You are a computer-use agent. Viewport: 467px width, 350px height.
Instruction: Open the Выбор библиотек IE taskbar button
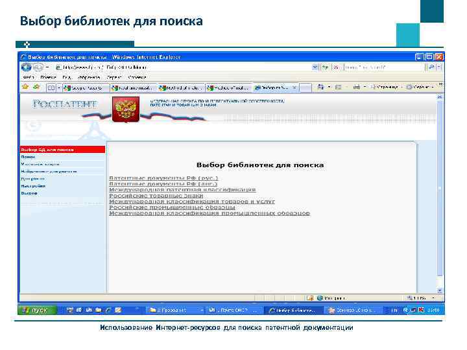click(293, 310)
